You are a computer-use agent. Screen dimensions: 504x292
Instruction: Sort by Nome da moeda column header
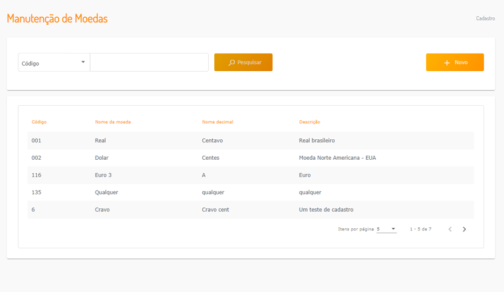tap(113, 122)
